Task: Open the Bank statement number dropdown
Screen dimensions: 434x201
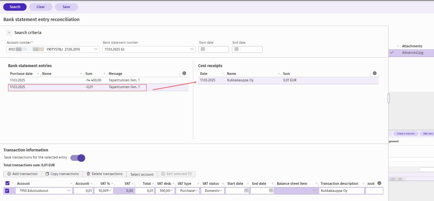Action: tap(192, 49)
